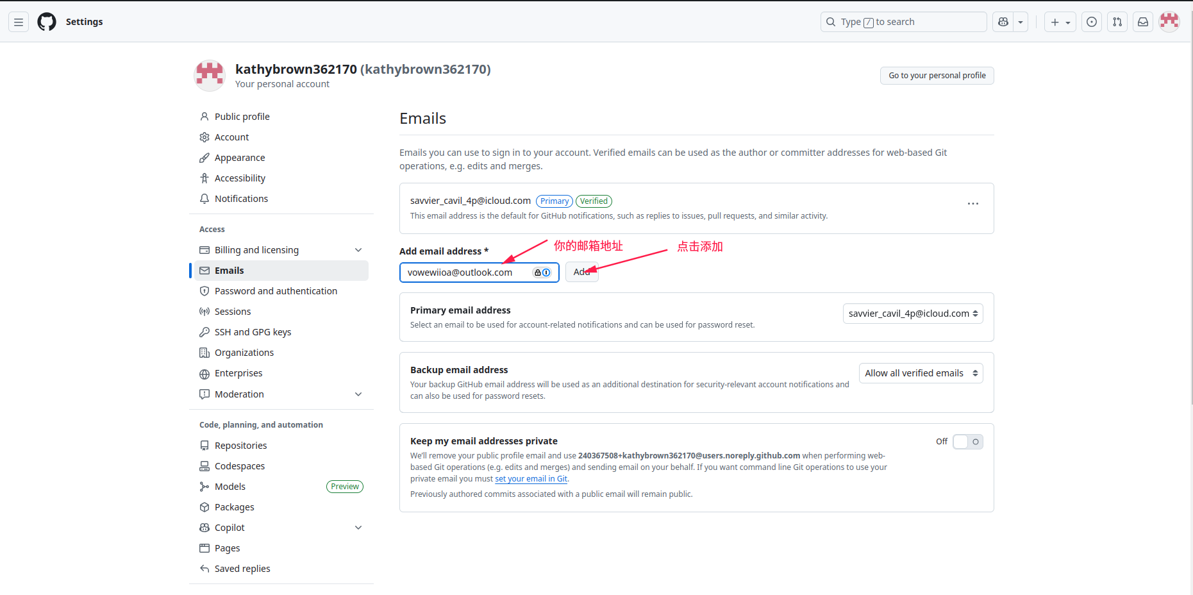Screen dimensions: 1193x595
Task: Expand Billing and licensing section
Action: 358,250
